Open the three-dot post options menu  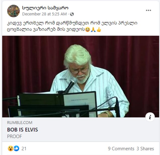(148, 10)
